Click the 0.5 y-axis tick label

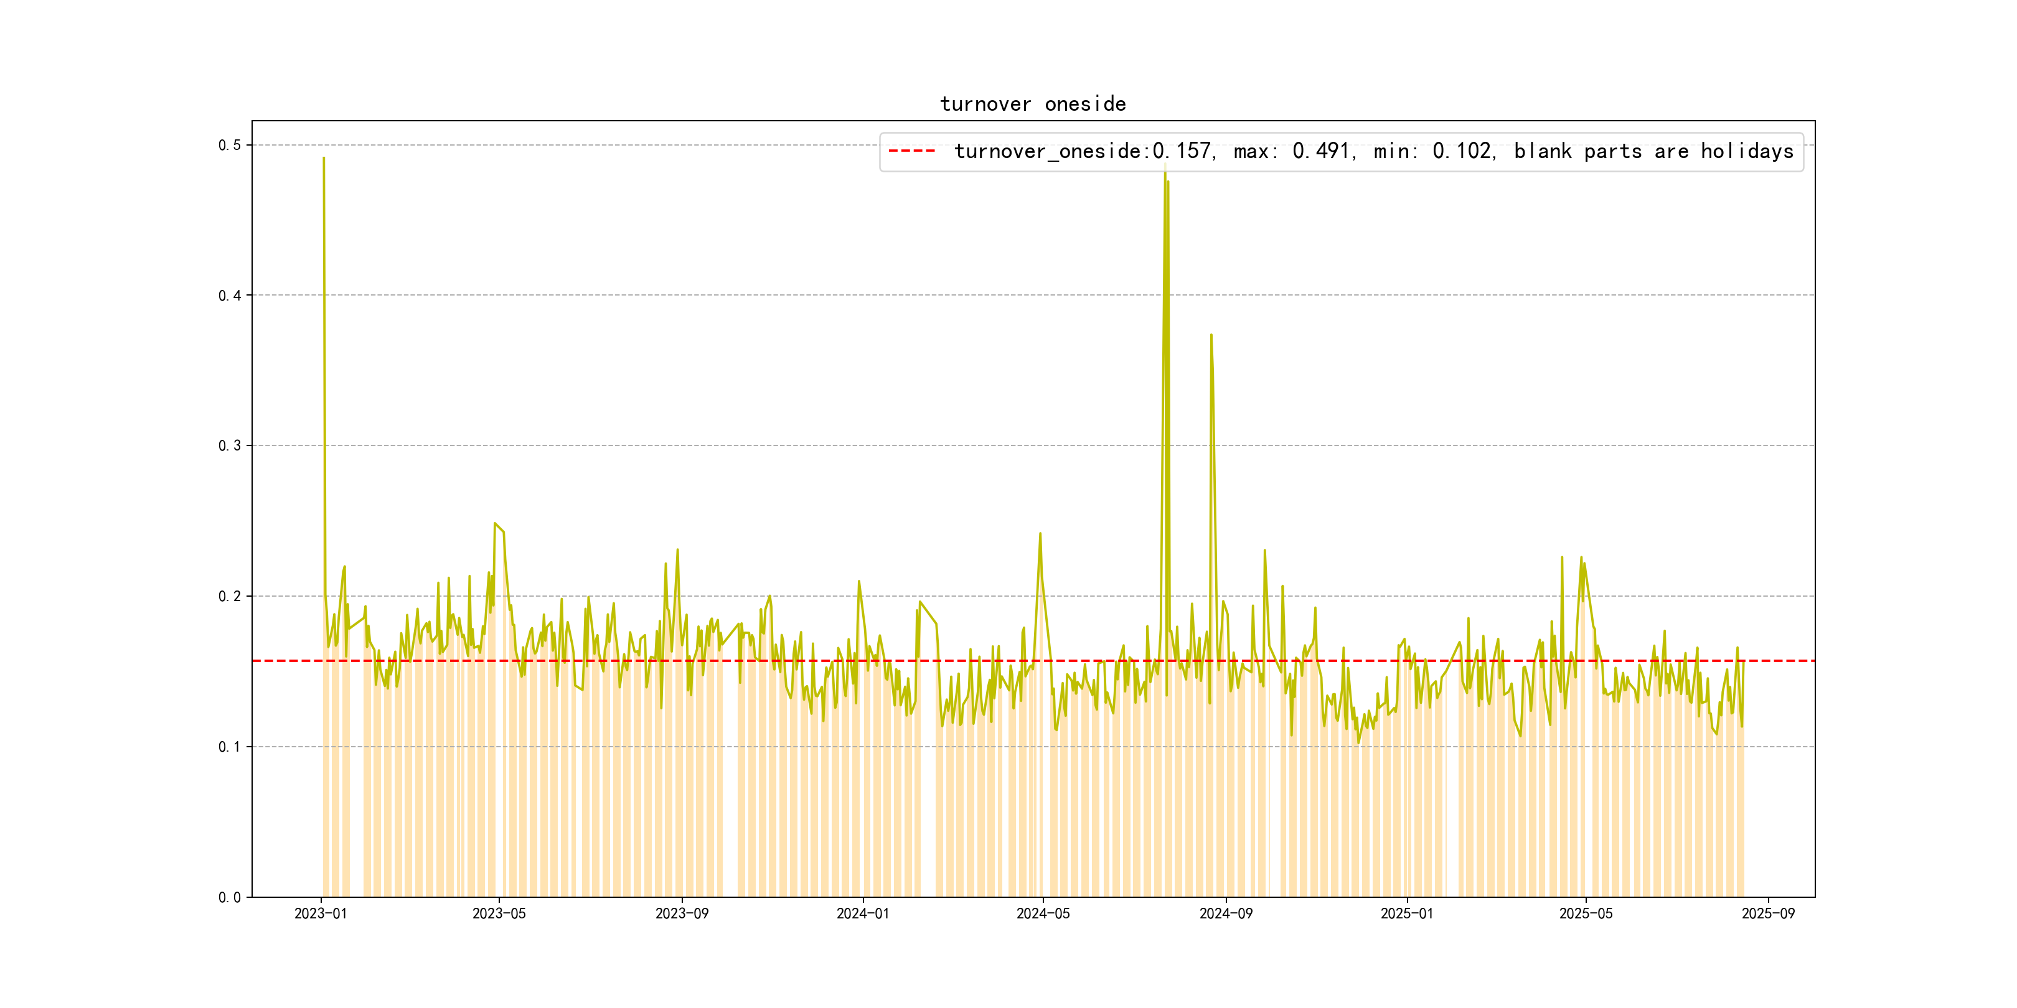click(x=230, y=145)
